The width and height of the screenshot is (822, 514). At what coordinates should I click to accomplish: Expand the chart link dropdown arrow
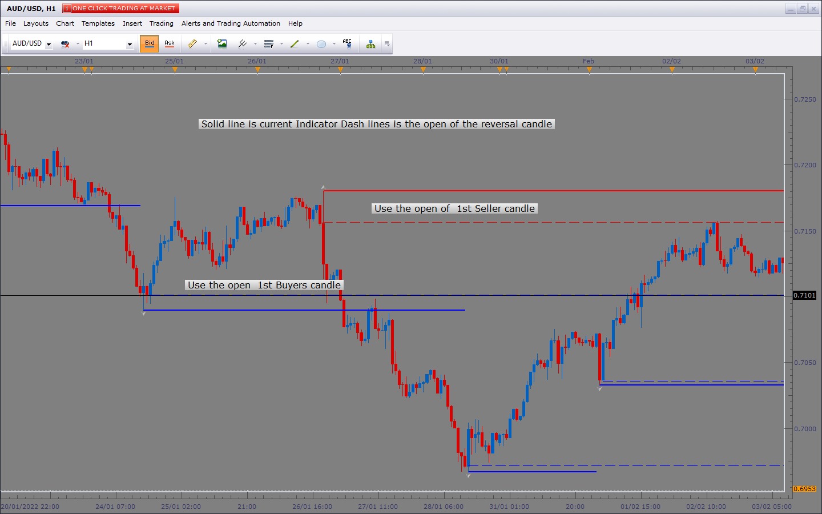click(78, 43)
